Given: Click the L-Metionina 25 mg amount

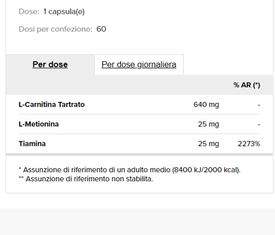Looking at the screenshot, I should 209,124.
